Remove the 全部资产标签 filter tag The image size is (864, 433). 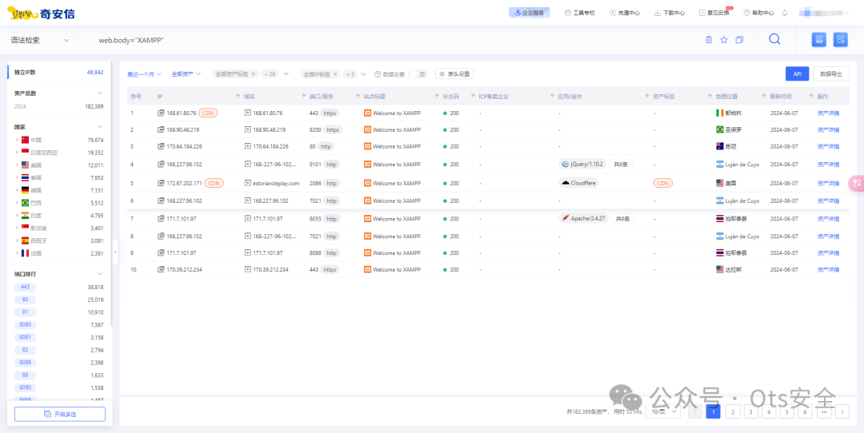253,73
